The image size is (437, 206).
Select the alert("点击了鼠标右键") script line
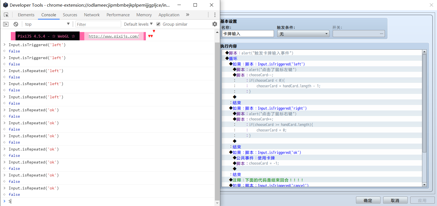coord(322,114)
